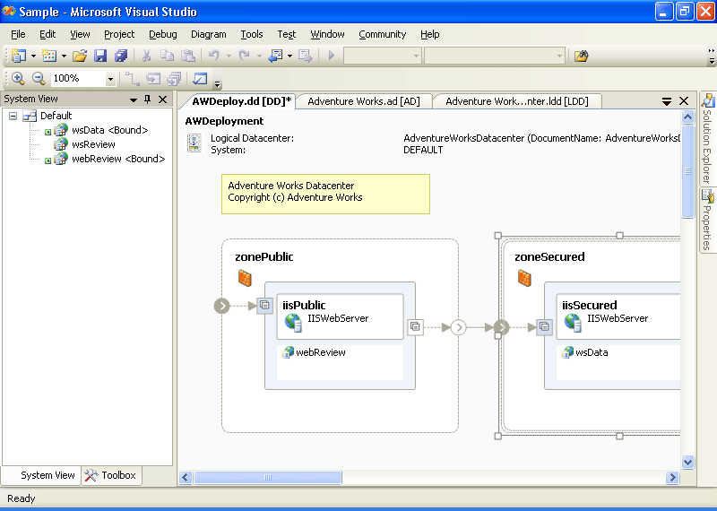
Task: Click the horizontal scrollbar thumb in diagram
Action: click(x=268, y=478)
